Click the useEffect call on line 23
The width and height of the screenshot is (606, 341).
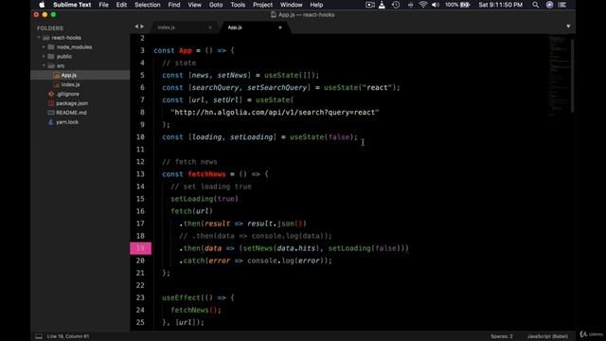point(181,297)
